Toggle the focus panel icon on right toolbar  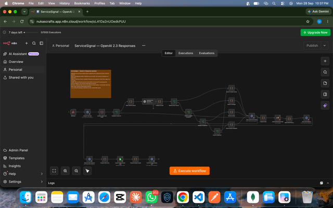point(325,94)
